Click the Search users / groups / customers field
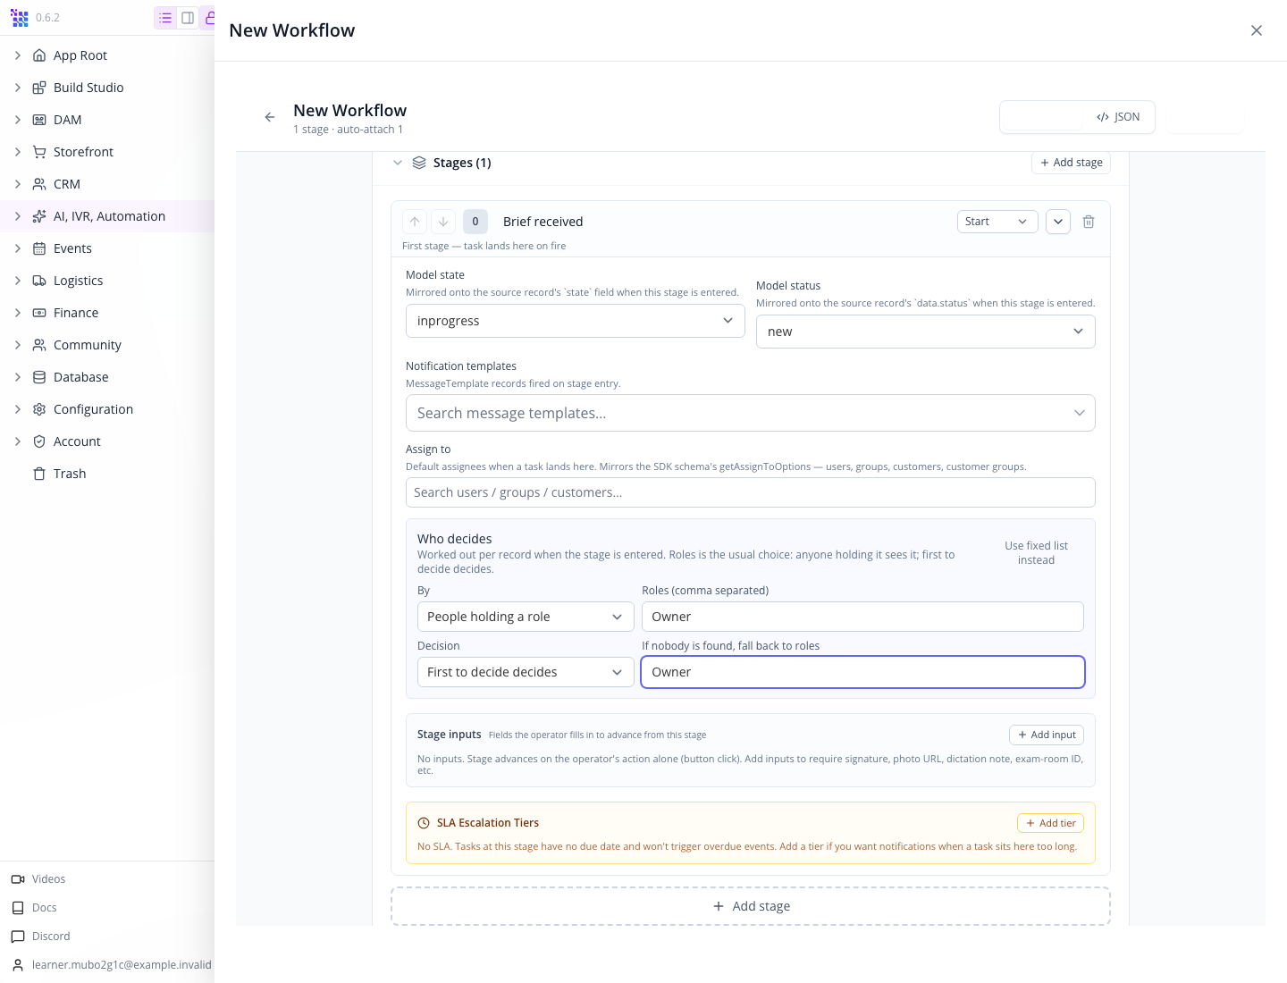 click(x=751, y=492)
